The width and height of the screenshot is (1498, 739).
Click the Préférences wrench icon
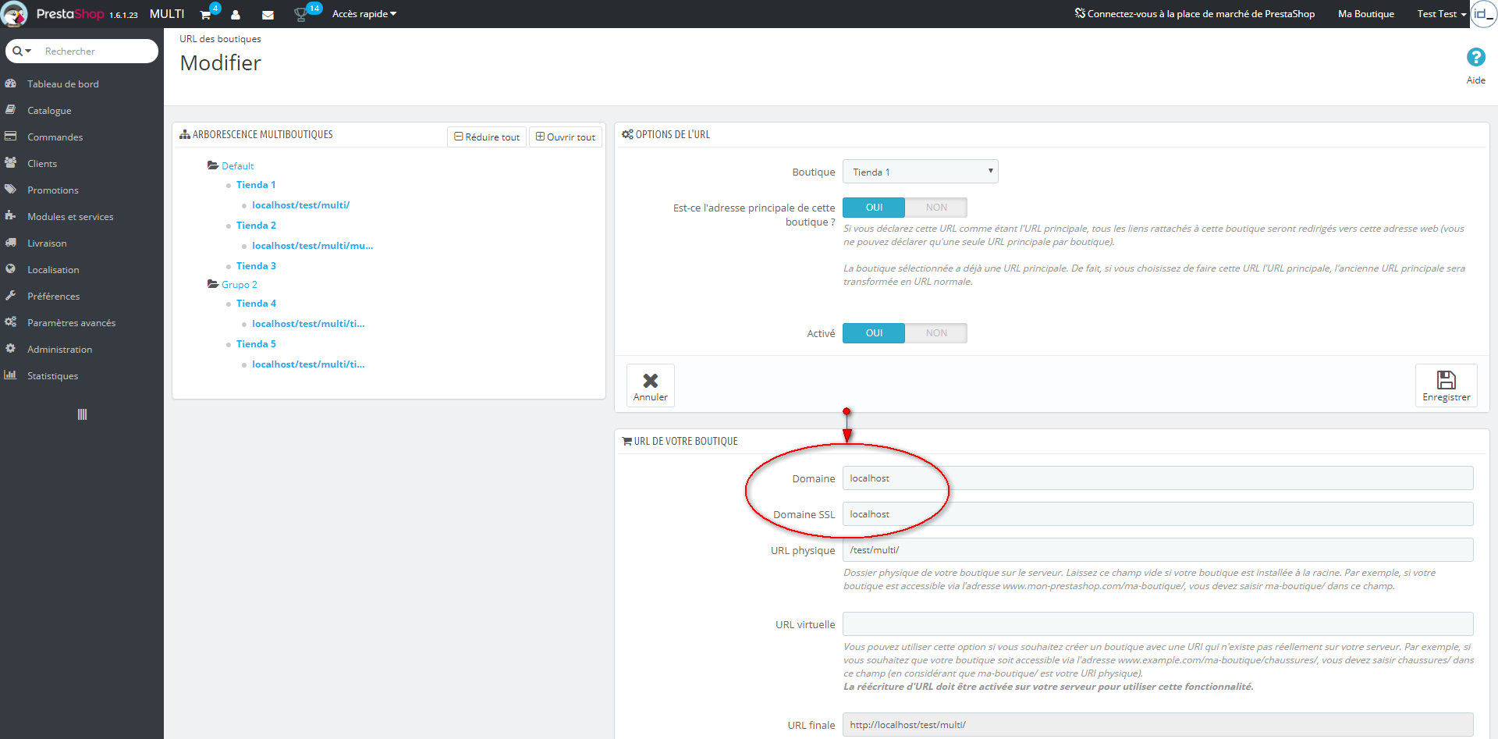pyautogui.click(x=11, y=296)
